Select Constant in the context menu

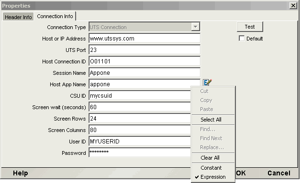(x=213, y=168)
